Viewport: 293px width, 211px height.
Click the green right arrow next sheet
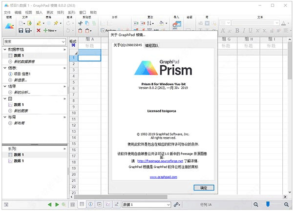pyautogui.click(x=57, y=205)
